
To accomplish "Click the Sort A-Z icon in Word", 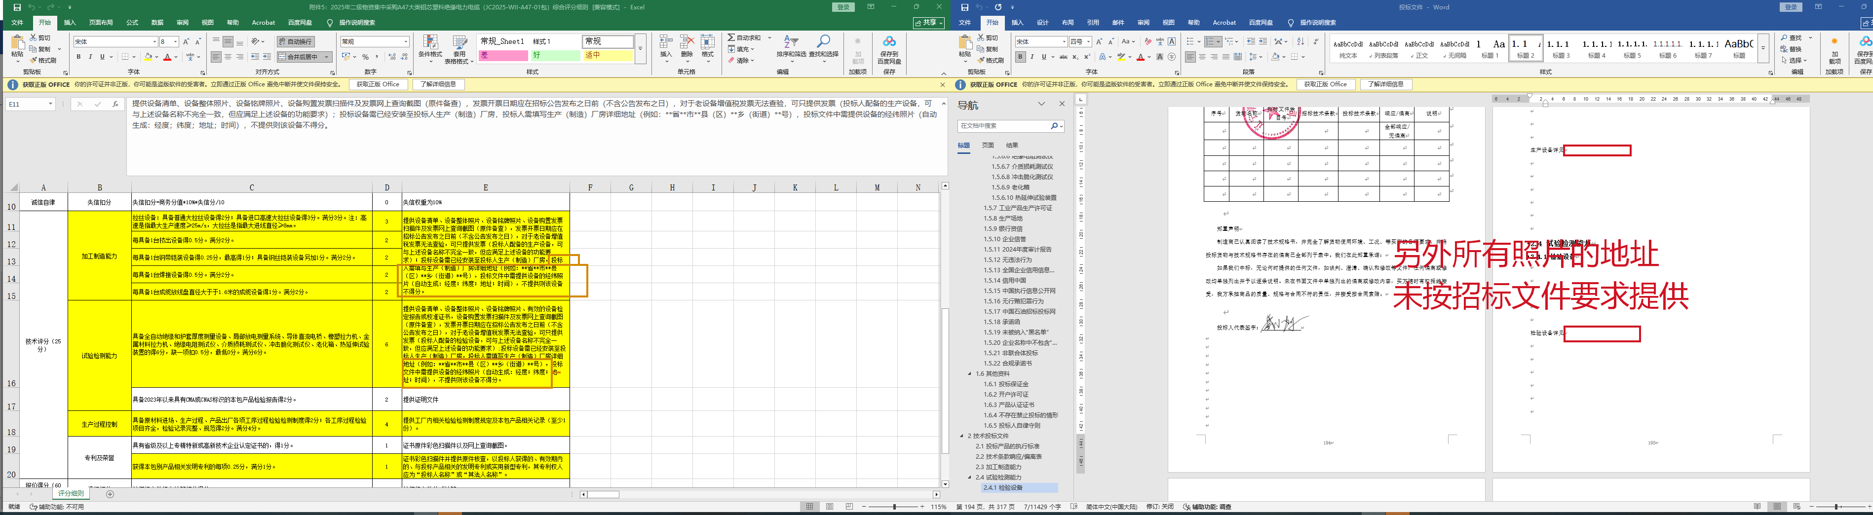I will [x=1301, y=41].
